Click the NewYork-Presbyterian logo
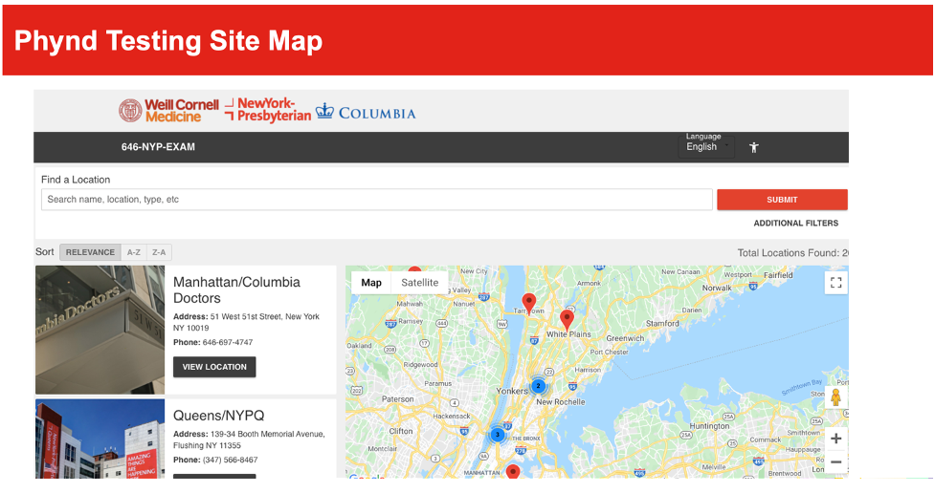 (x=268, y=110)
